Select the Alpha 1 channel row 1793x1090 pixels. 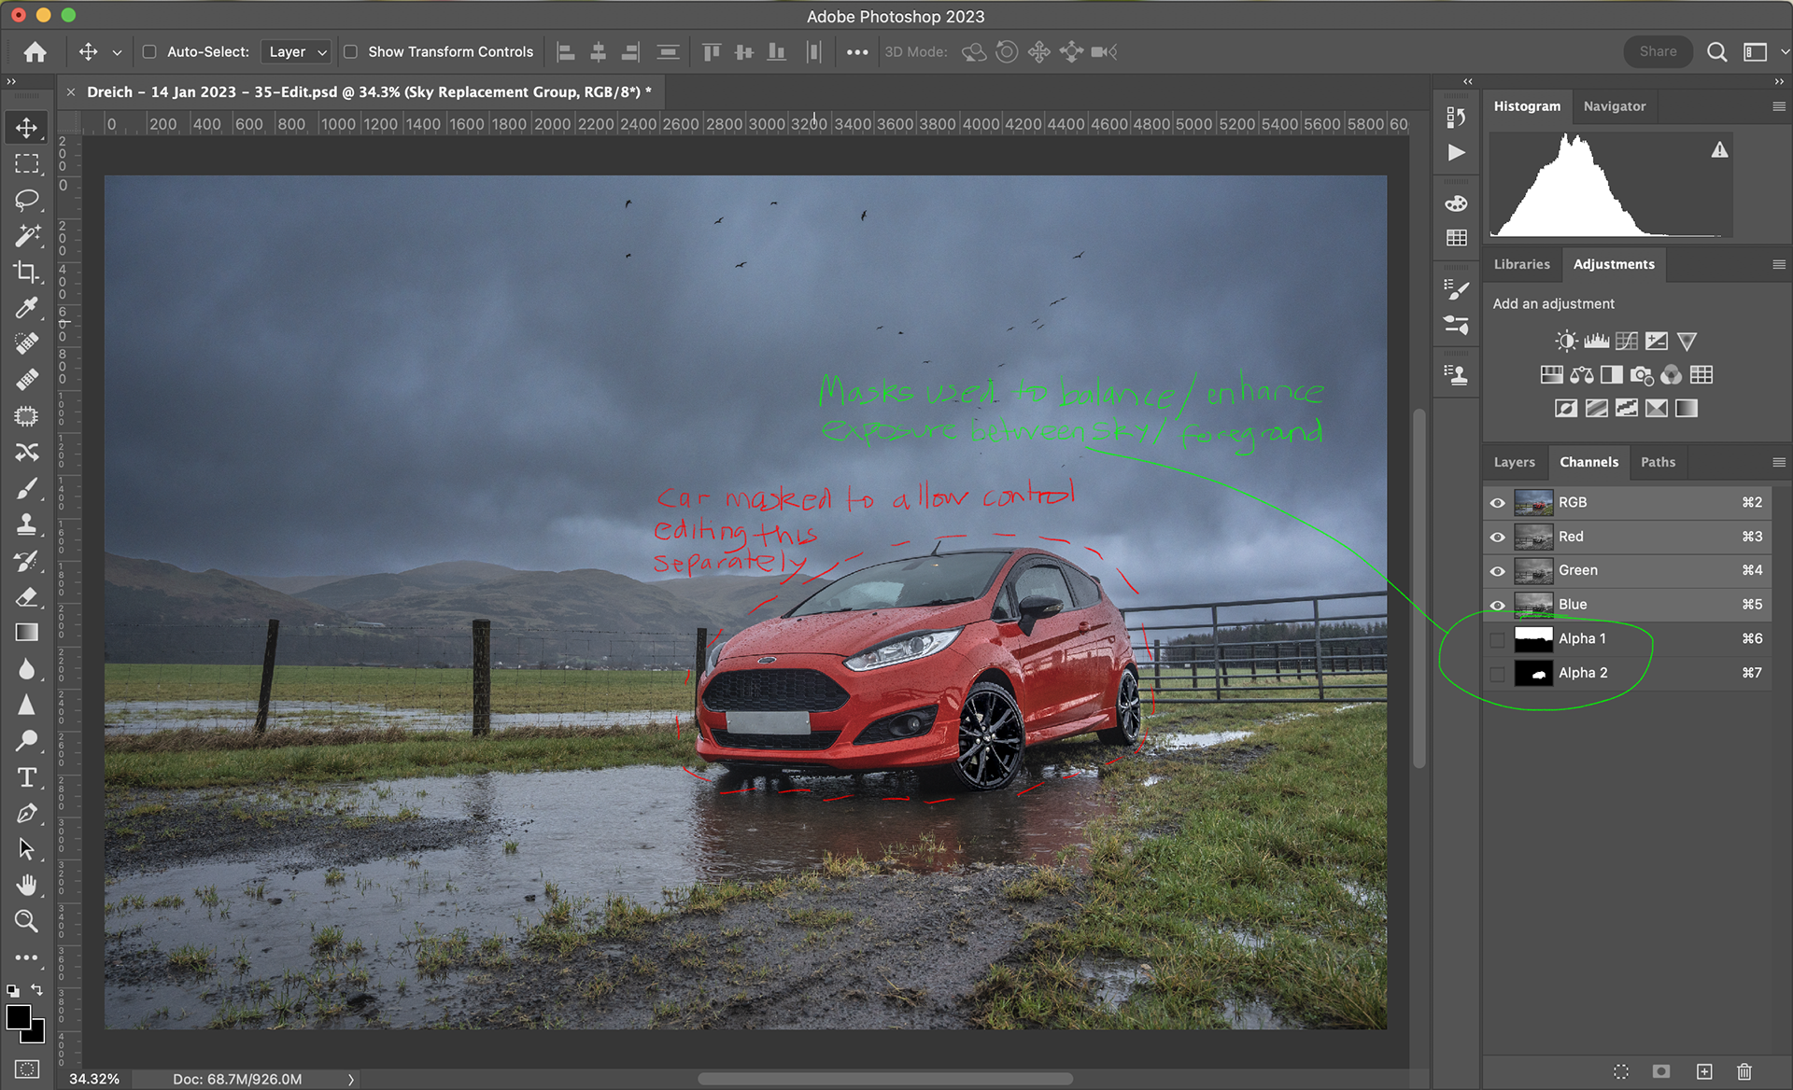[x=1627, y=639]
